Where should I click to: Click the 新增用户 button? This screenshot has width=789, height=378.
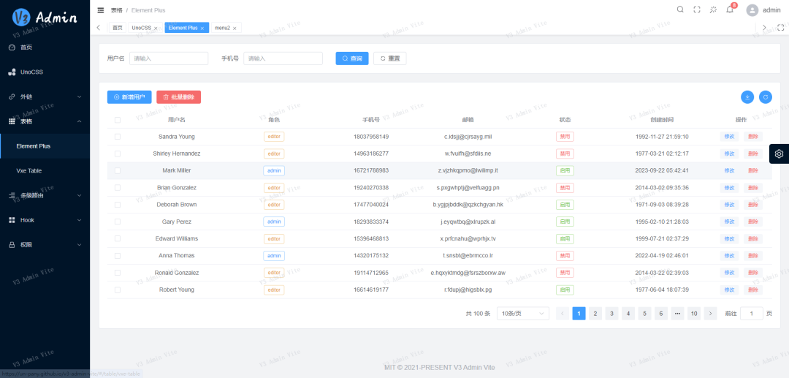(129, 97)
